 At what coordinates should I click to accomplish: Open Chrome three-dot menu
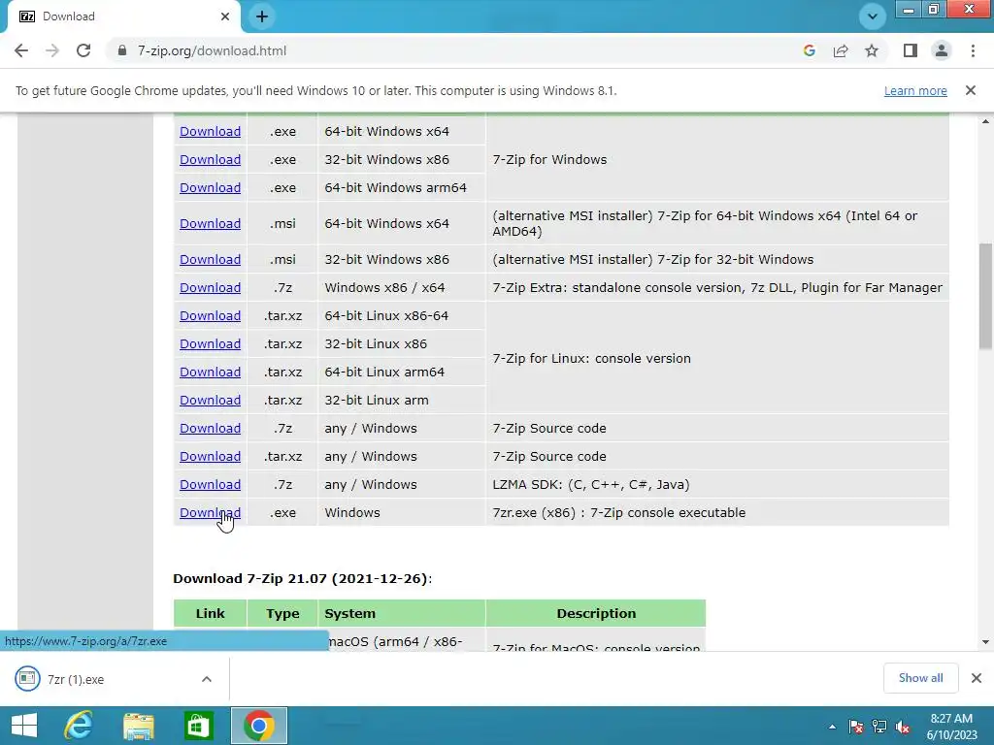[x=973, y=50]
